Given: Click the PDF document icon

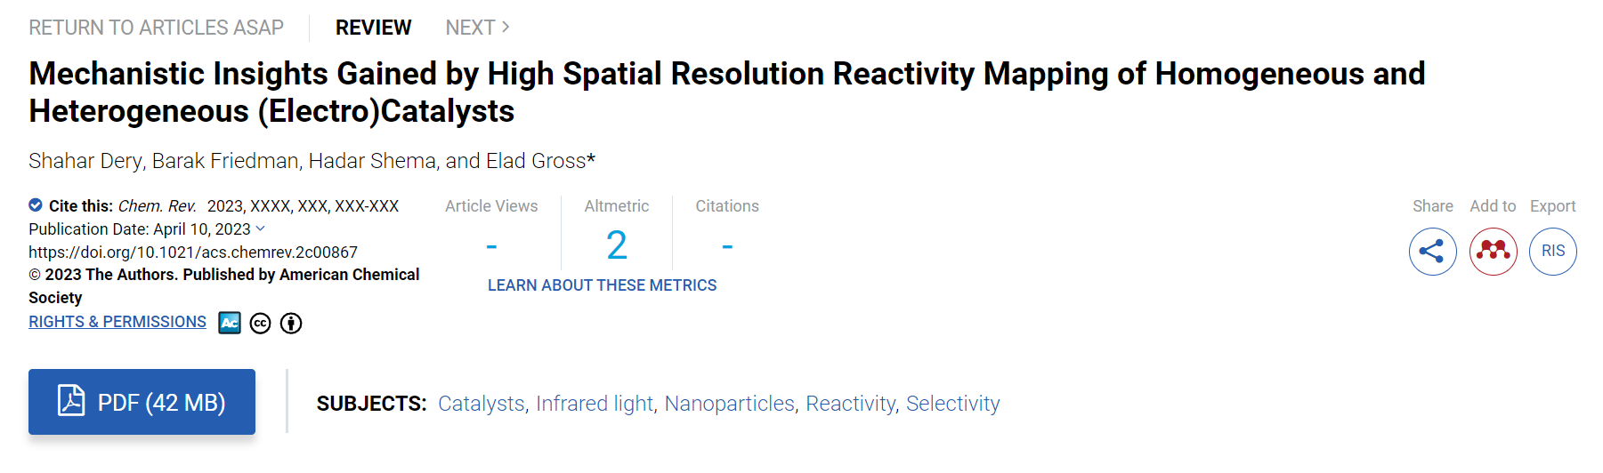Looking at the screenshot, I should pyautogui.click(x=71, y=401).
